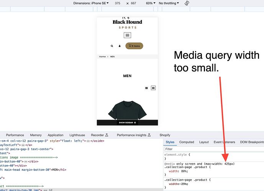264x191 pixels.
Task: Click the user account icon on the site
Action: tap(120, 46)
